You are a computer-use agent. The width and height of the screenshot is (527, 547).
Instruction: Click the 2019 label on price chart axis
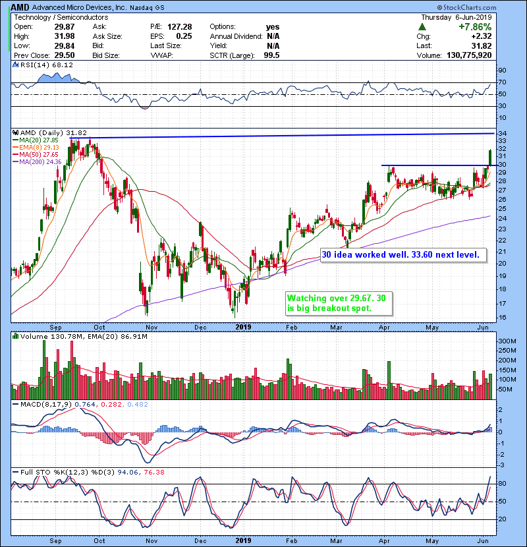tap(243, 328)
